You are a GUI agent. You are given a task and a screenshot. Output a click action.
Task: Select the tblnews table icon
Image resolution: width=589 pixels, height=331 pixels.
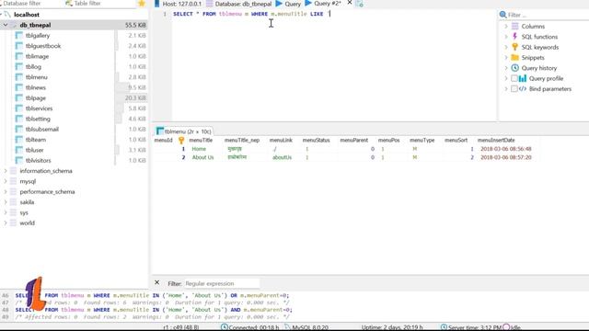tap(18, 87)
